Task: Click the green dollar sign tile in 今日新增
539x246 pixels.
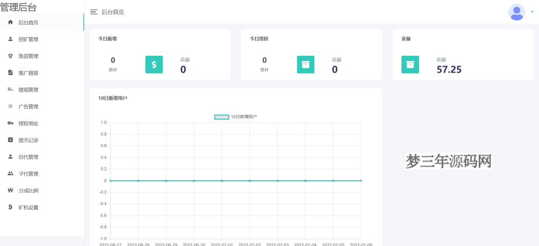Action: coord(154,65)
